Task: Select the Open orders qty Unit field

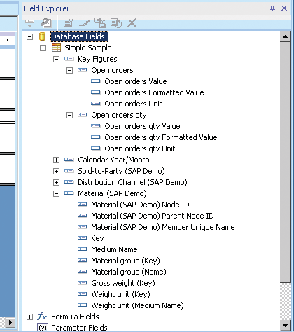Action: coord(140,148)
